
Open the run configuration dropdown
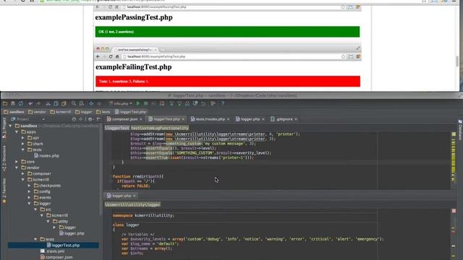[x=121, y=103]
